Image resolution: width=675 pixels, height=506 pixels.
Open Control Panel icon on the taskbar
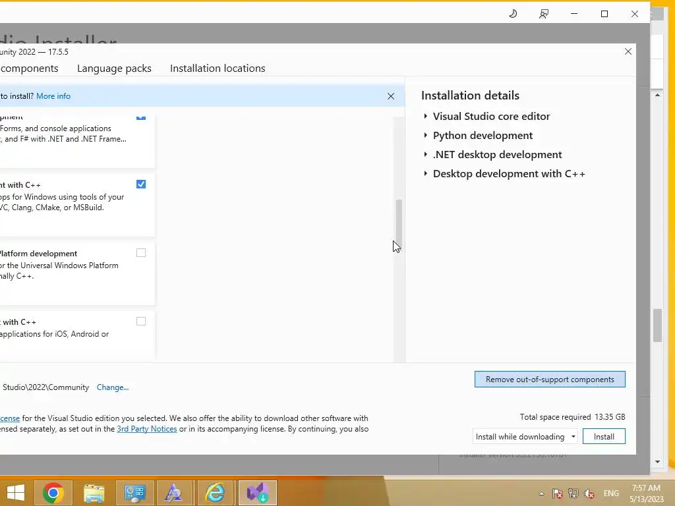[x=134, y=493]
